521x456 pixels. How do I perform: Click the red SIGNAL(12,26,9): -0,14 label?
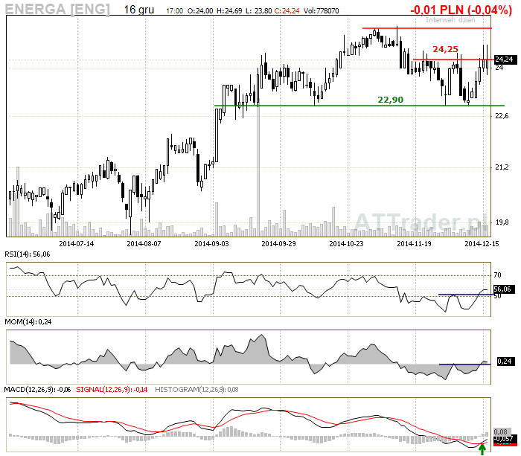[112, 390]
